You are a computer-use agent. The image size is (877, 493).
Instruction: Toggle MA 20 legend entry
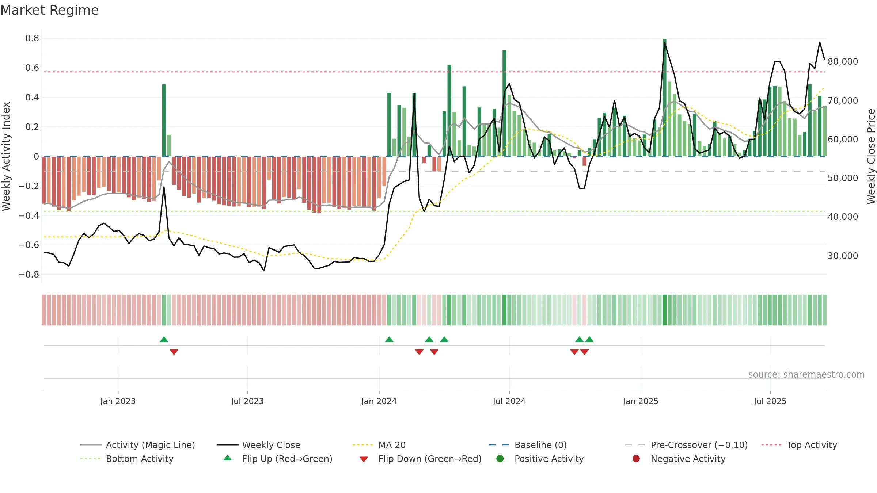379,445
